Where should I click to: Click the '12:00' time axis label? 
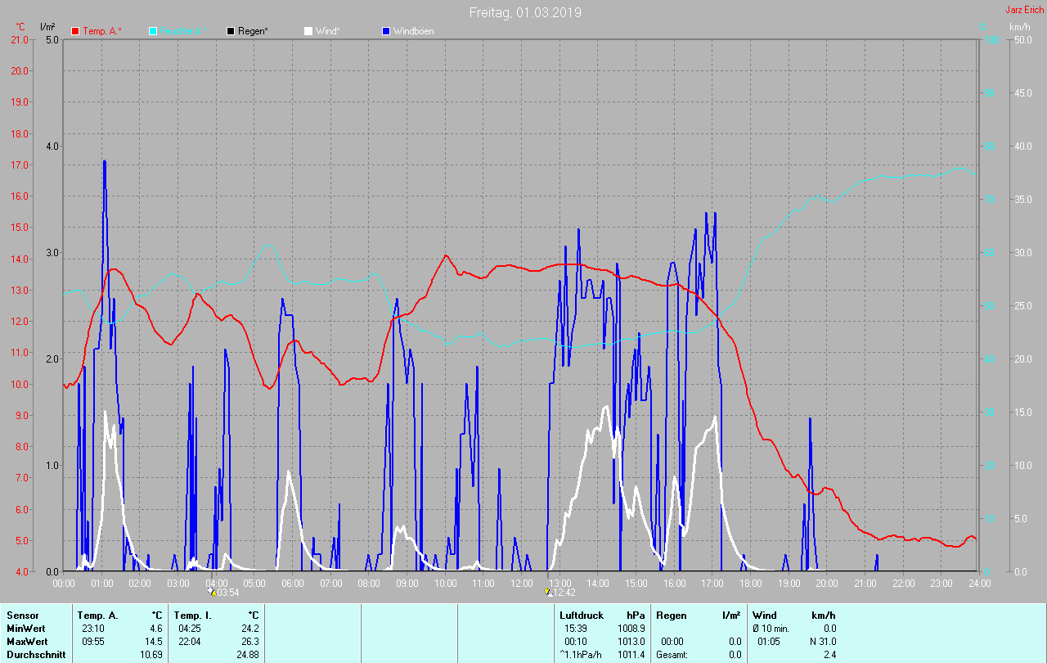522,584
